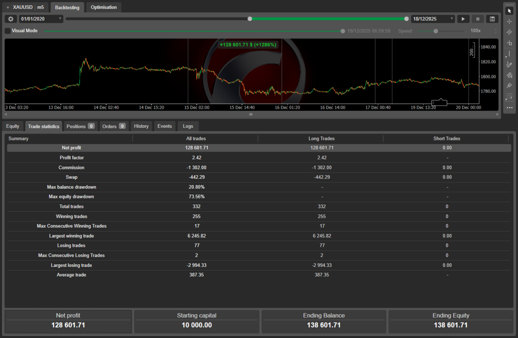Click the chart scroll left arrow
Viewport: 518px width, 338px height.
(6, 114)
